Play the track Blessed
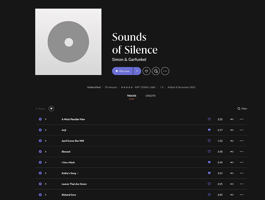The height and width of the screenshot is (200, 265). pyautogui.click(x=40, y=152)
